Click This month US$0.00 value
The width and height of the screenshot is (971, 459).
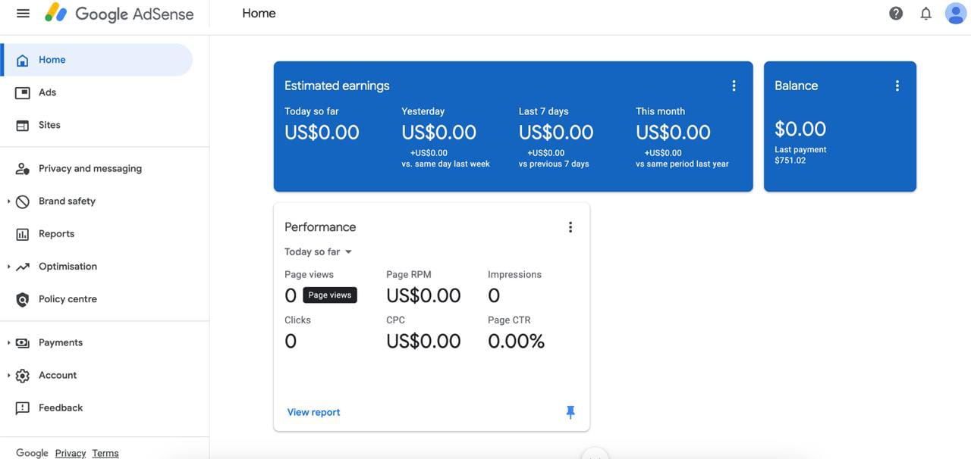[x=673, y=133]
